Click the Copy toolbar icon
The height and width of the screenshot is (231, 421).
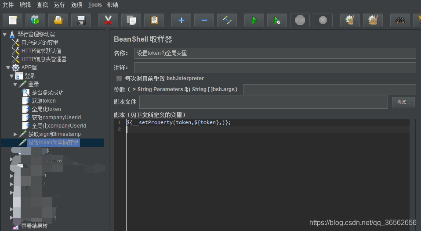pos(131,20)
